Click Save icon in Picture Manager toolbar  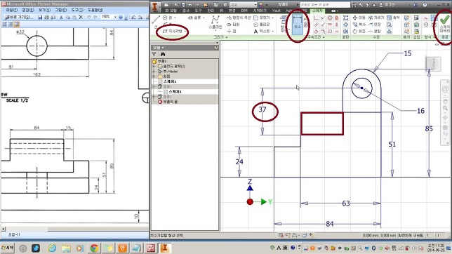pyautogui.click(x=40, y=18)
